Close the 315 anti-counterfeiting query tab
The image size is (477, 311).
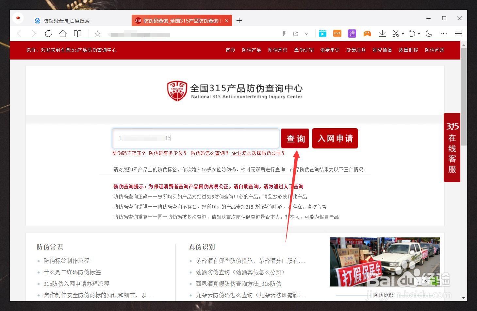tap(227, 21)
